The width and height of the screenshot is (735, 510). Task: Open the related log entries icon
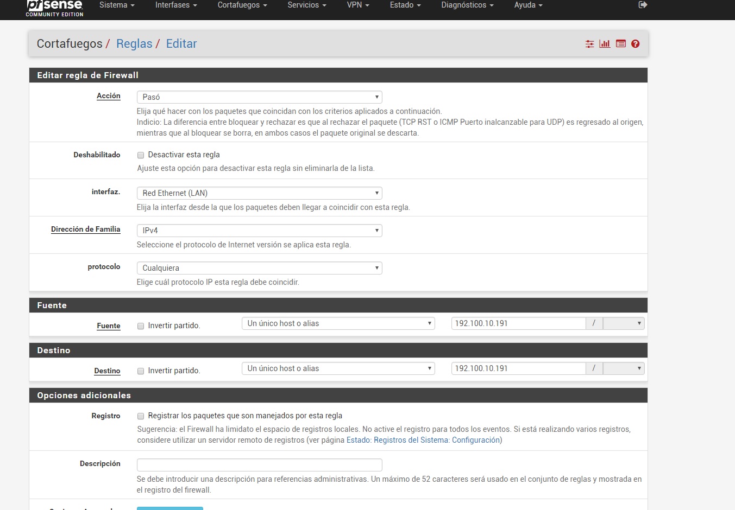tap(620, 44)
